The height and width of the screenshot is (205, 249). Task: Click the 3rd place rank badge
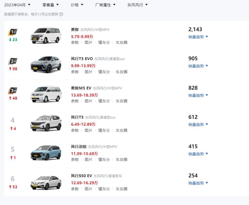pos(13,91)
